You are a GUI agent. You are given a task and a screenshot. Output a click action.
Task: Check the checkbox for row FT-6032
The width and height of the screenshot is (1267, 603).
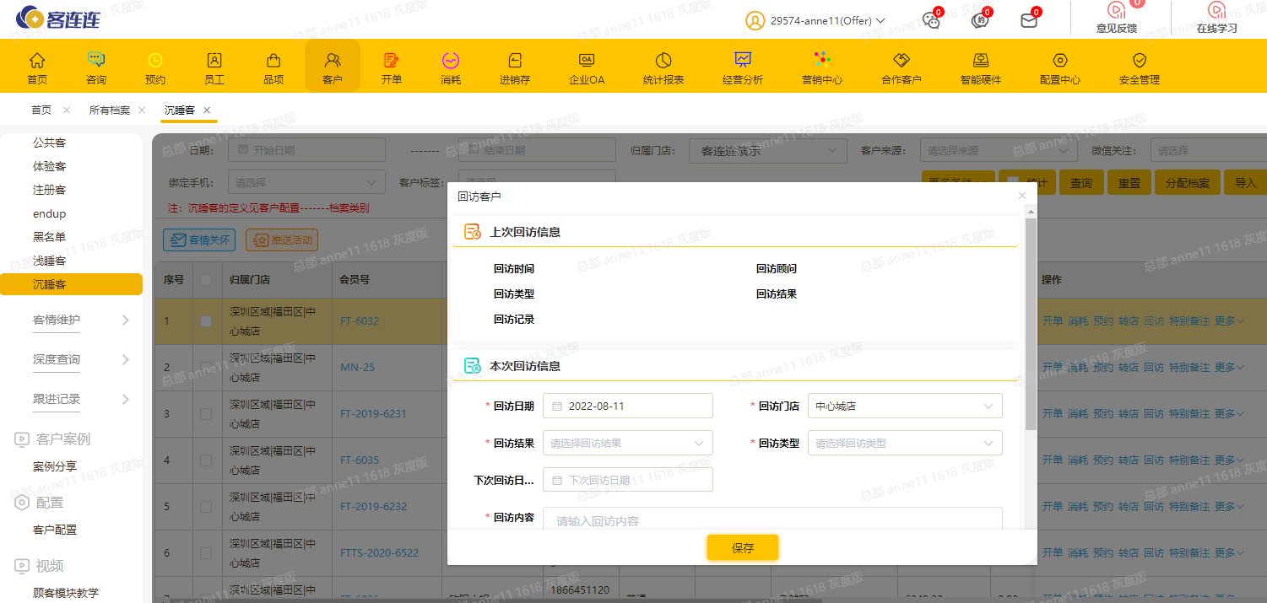point(206,320)
